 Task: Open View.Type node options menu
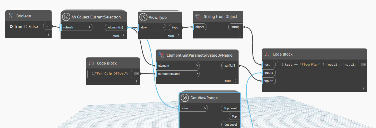(179, 36)
